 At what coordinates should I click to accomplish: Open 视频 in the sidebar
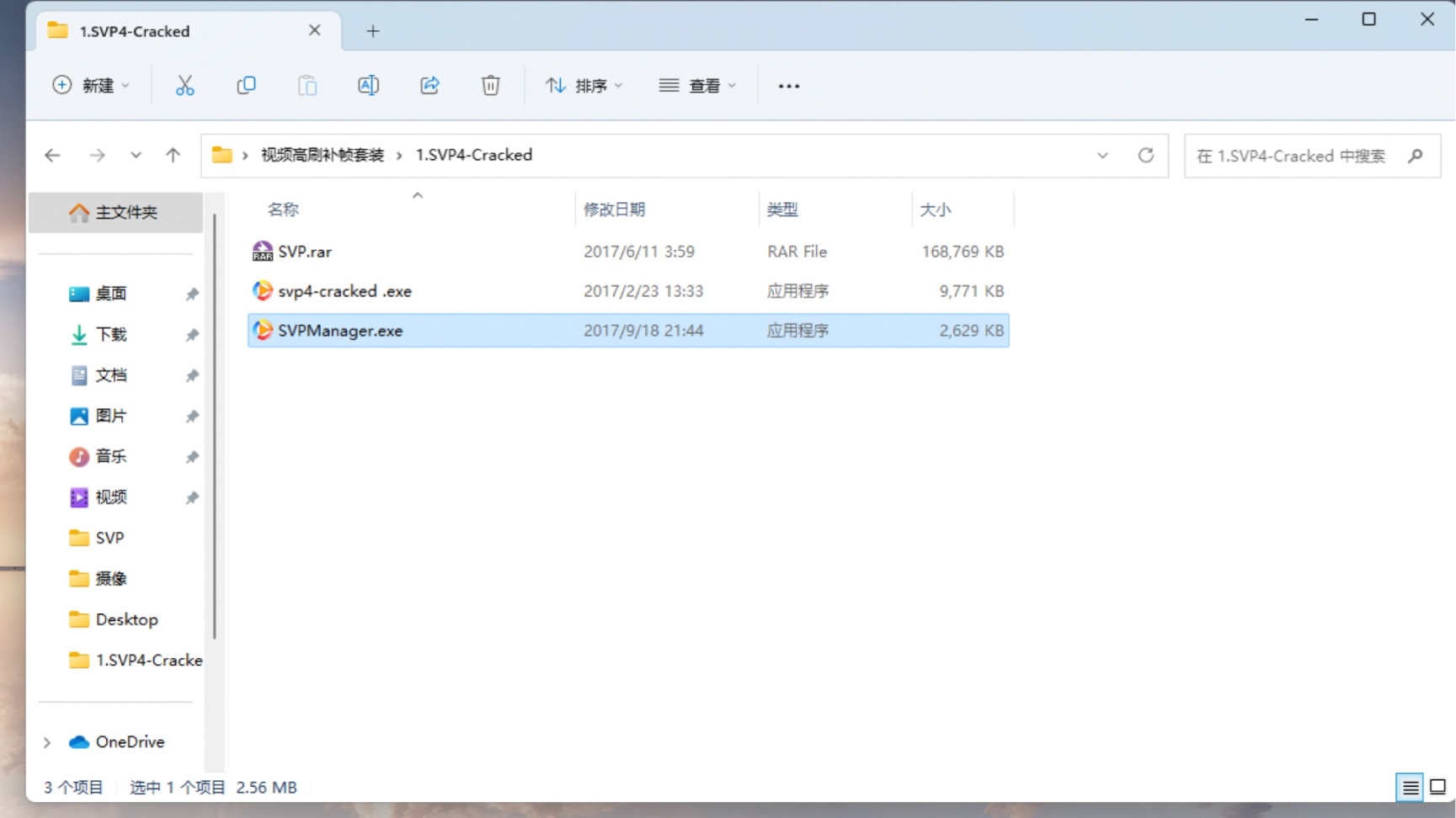[110, 497]
